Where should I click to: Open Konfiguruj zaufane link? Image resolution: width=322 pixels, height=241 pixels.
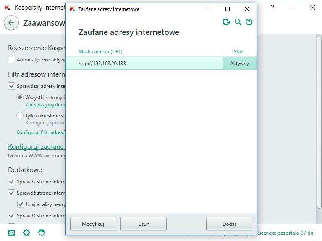37,146
